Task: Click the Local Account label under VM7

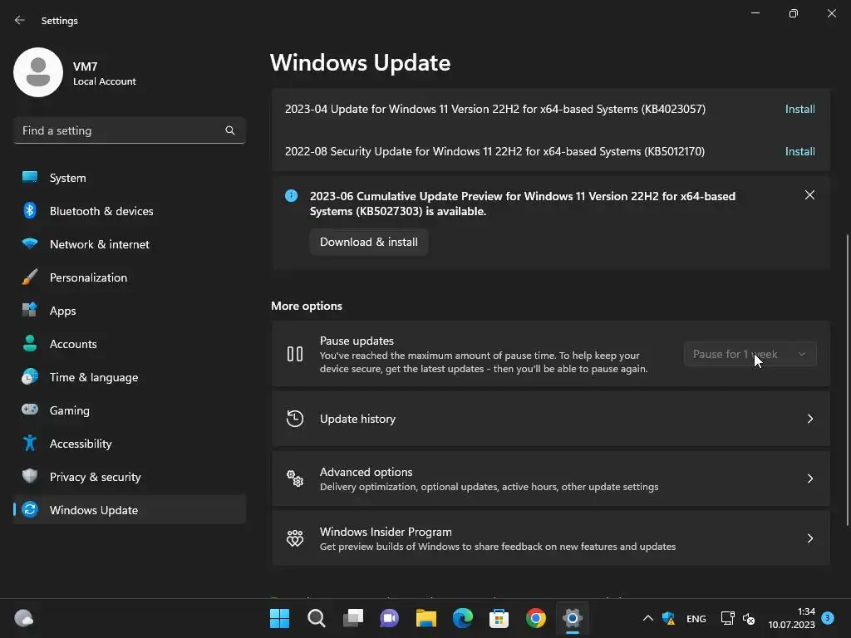Action: click(105, 81)
